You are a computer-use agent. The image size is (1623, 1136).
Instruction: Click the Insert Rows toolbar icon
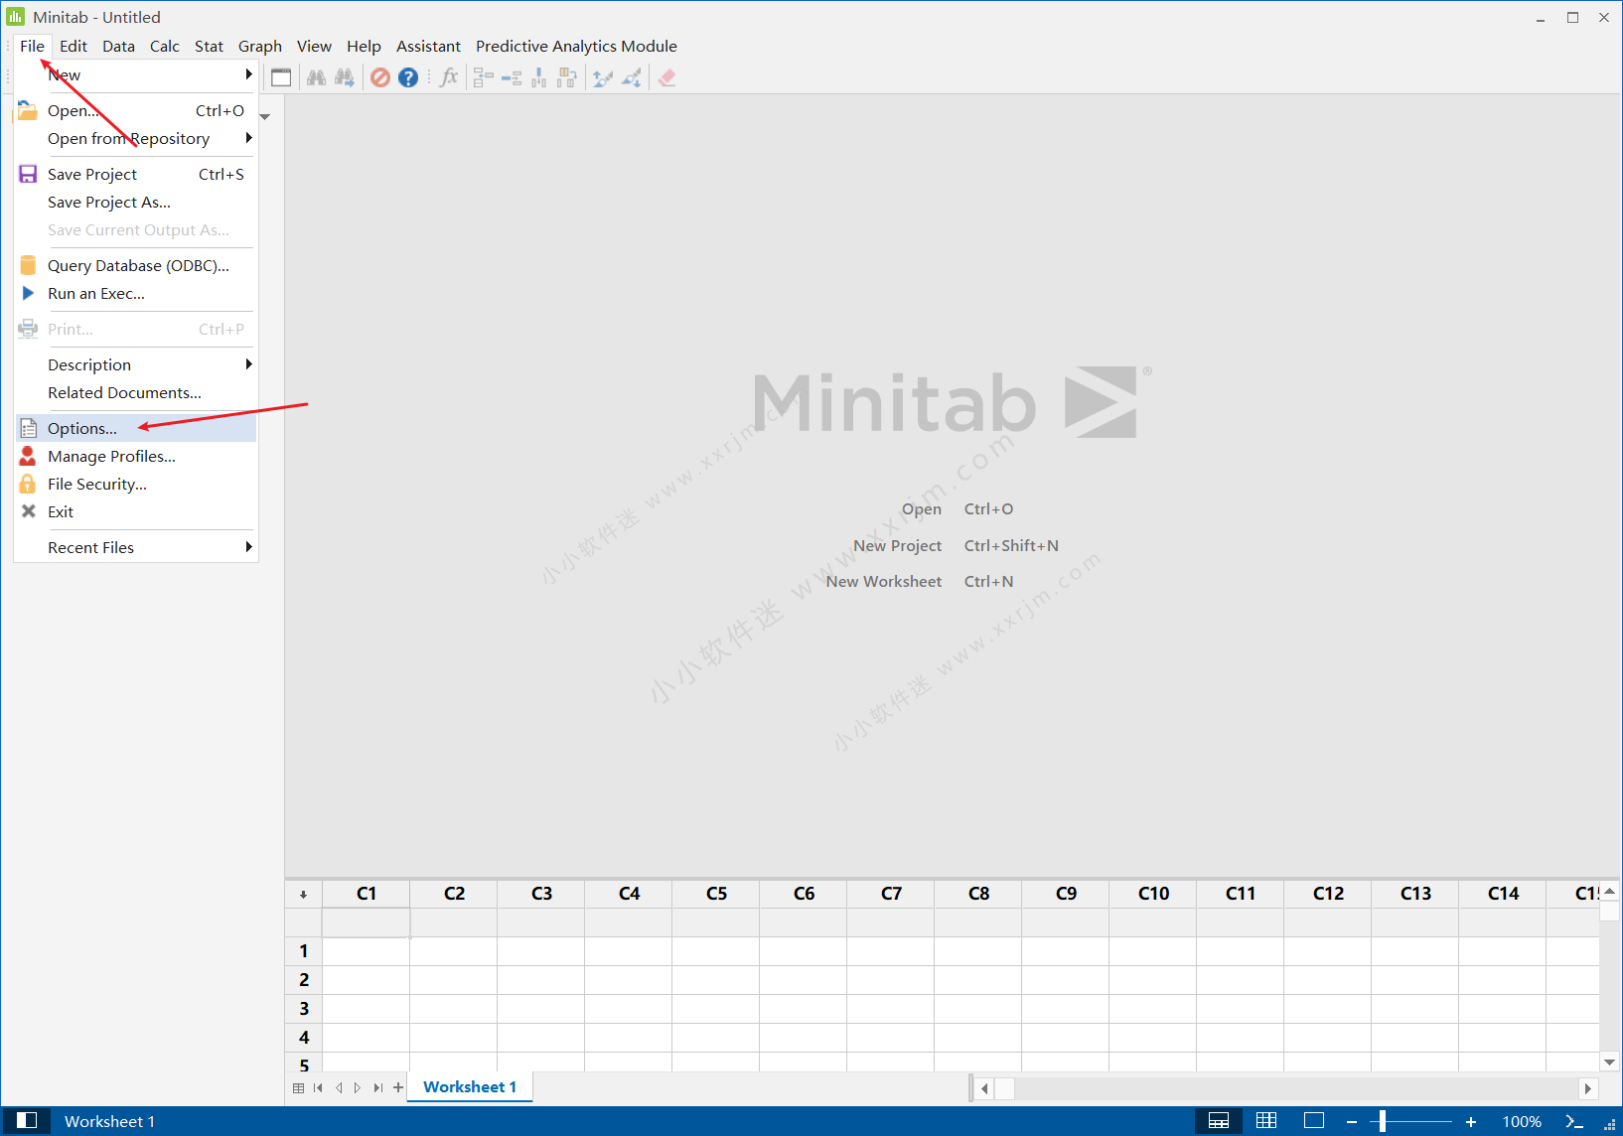[x=512, y=77]
